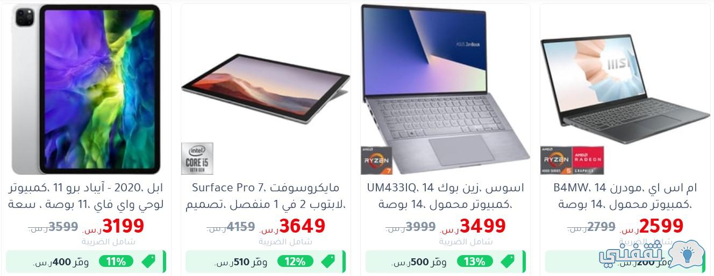Click the green tag icon beside 12%
The width and height of the screenshot is (714, 276).
tap(328, 262)
